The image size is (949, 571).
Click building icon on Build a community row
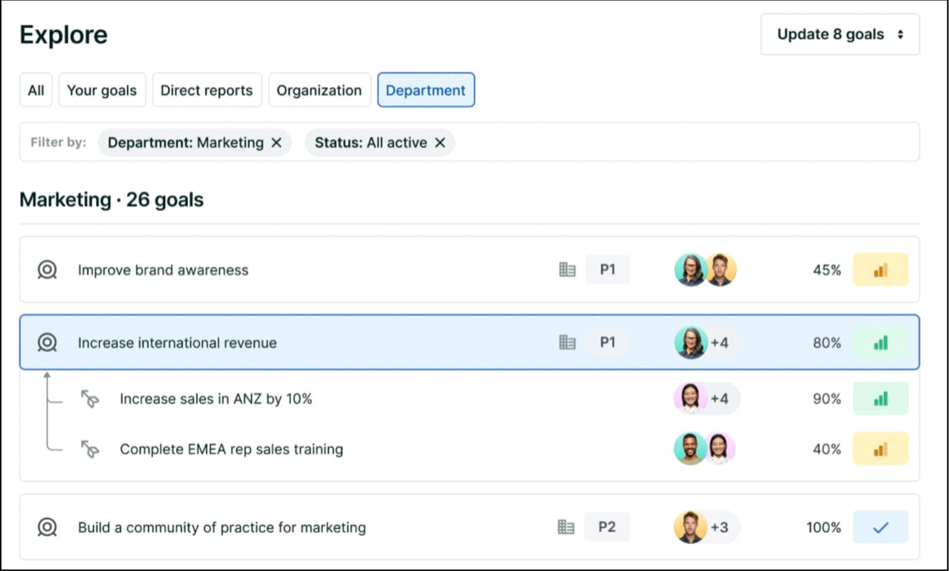coord(566,527)
